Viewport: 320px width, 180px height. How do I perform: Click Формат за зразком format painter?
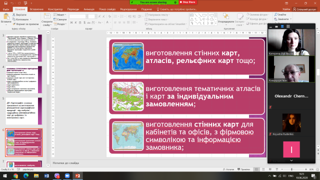pos(25,24)
